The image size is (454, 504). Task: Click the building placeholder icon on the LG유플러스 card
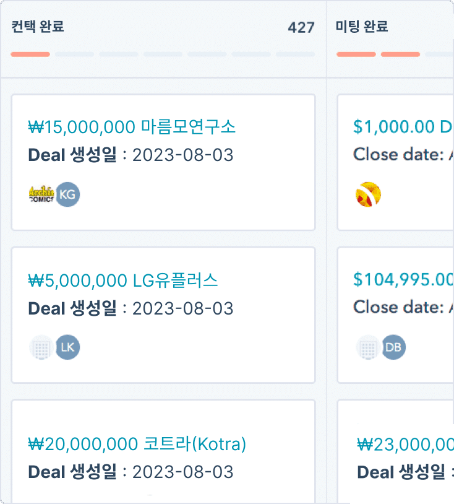pos(41,347)
